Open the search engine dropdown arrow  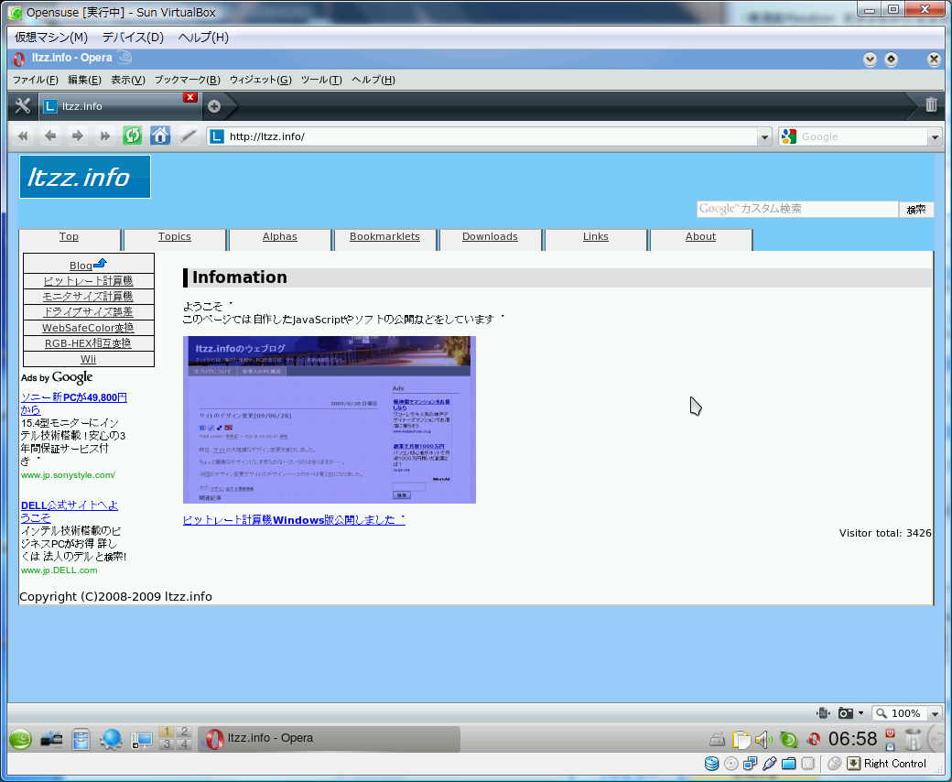click(x=935, y=136)
